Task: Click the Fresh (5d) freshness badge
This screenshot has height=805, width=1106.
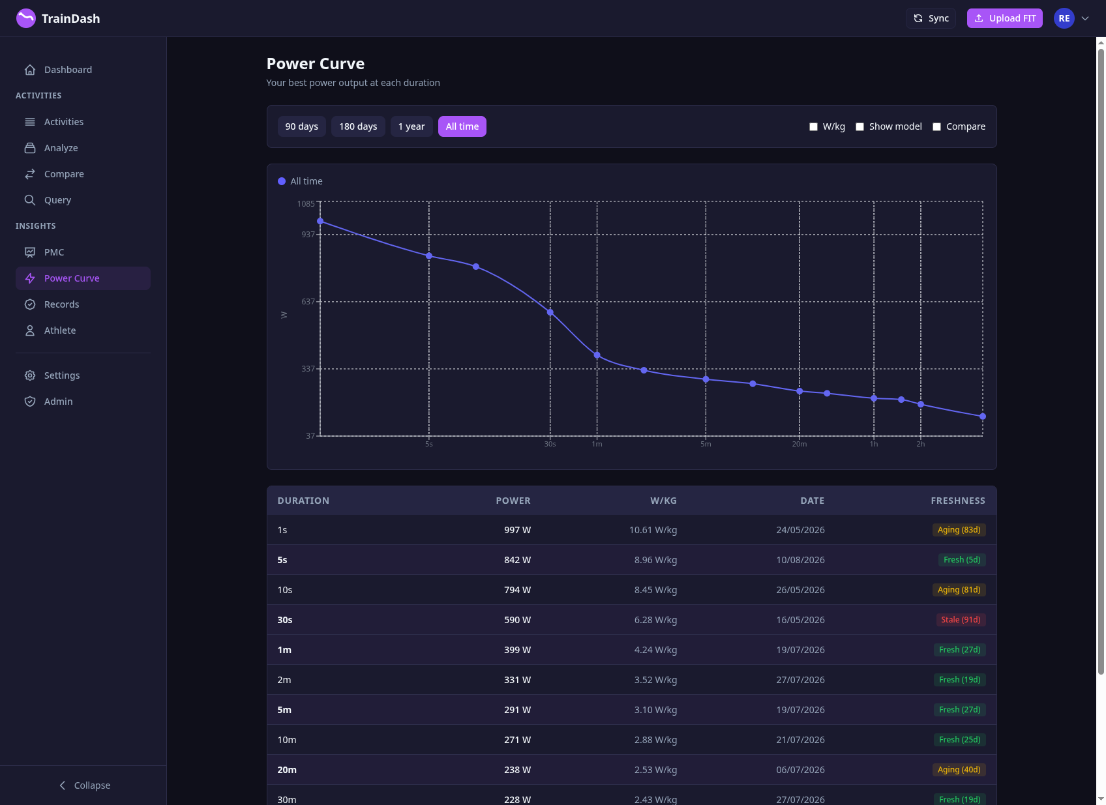Action: [962, 560]
